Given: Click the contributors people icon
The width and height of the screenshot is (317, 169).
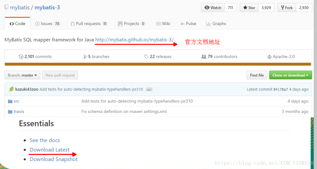Looking at the screenshot, I should 204,57.
